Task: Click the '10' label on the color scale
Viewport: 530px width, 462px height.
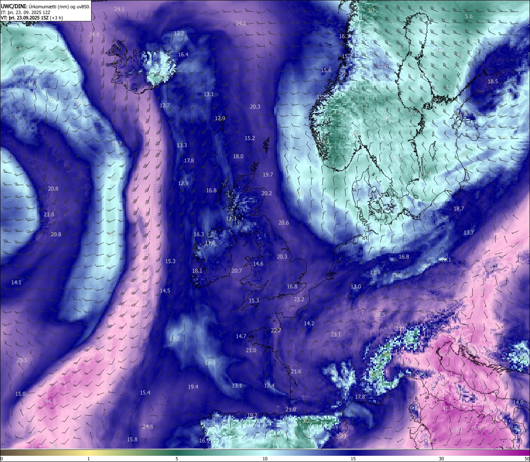Action: coord(265,459)
